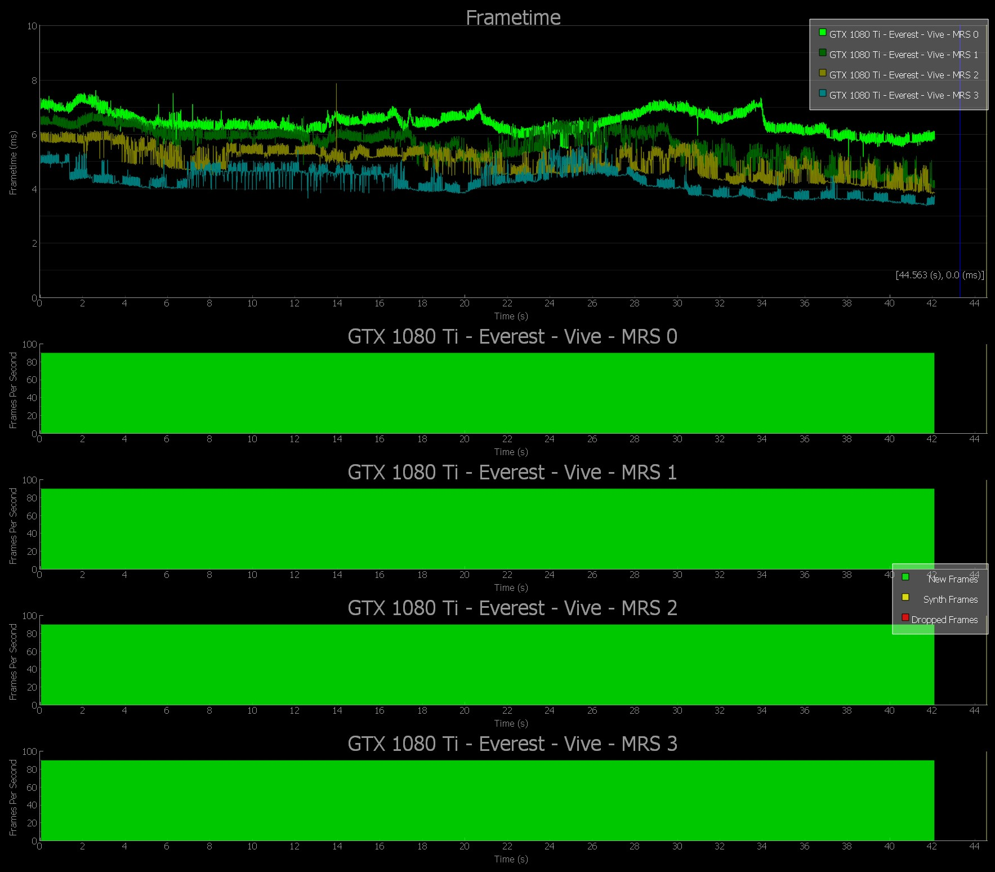The height and width of the screenshot is (872, 995).
Task: Click the red Dropped Frames legend marker
Action: (x=905, y=617)
